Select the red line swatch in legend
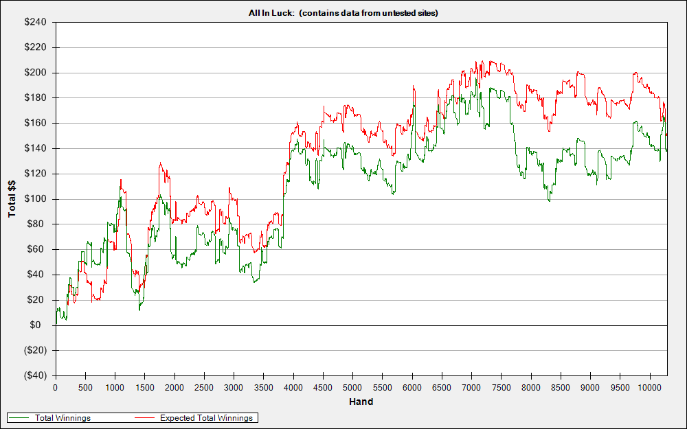The height and width of the screenshot is (429, 687). (x=144, y=418)
